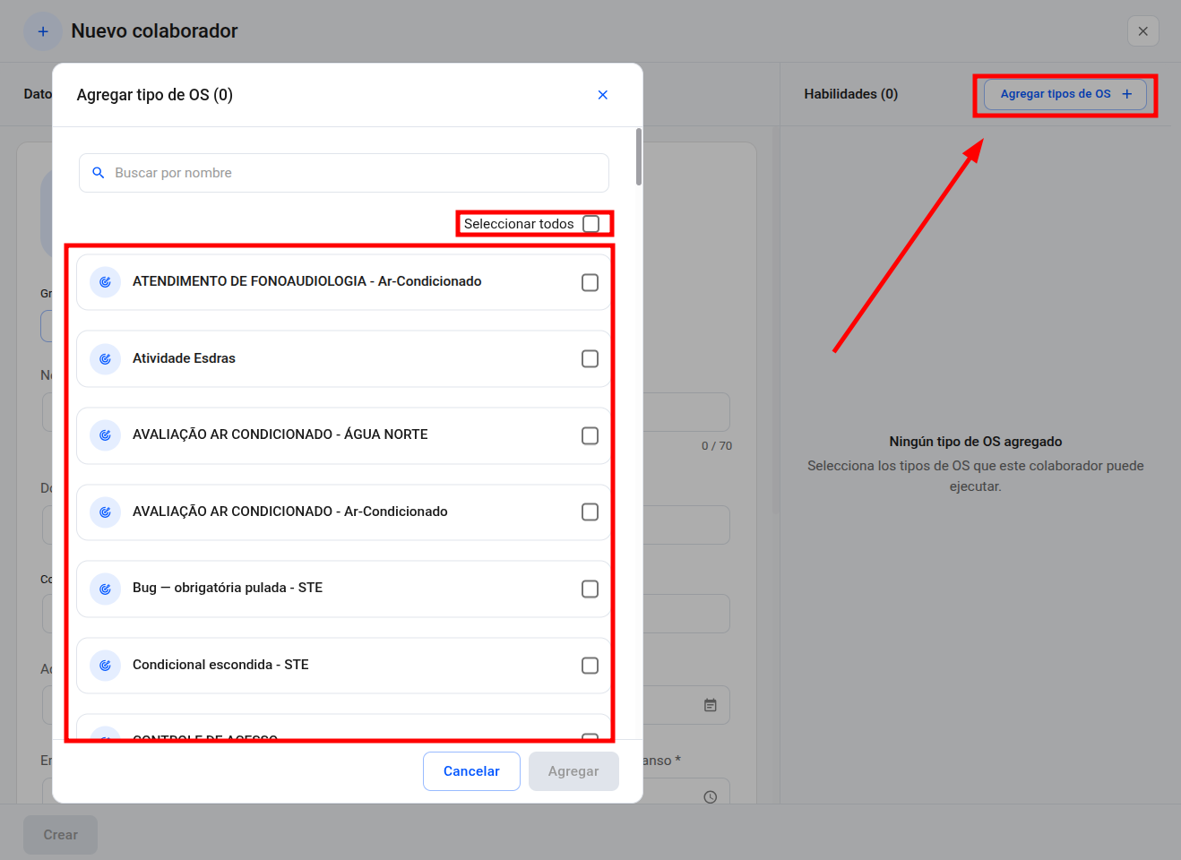Check AVALIAÇÃO AR CONDICIONADO - Ar-Condicionado option
The width and height of the screenshot is (1181, 860).
590,512
